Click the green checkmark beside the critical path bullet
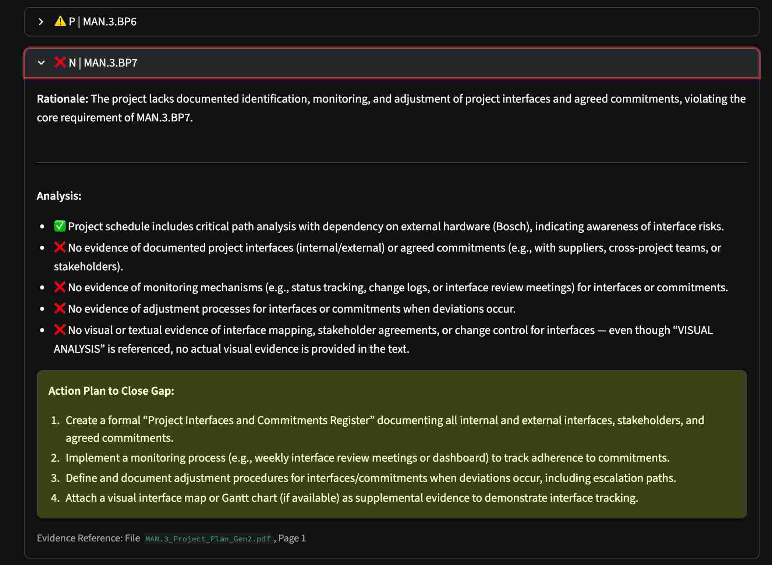This screenshot has height=565, width=772. pos(59,225)
